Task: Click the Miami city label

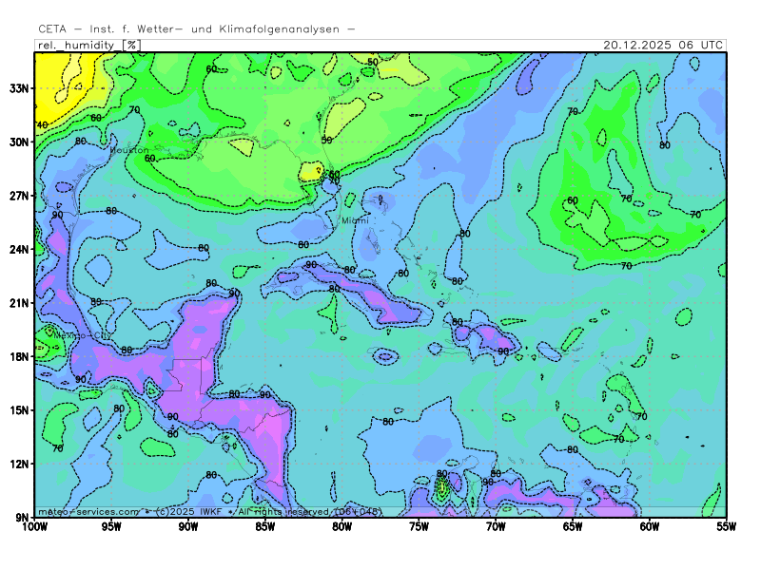Action: (x=355, y=221)
